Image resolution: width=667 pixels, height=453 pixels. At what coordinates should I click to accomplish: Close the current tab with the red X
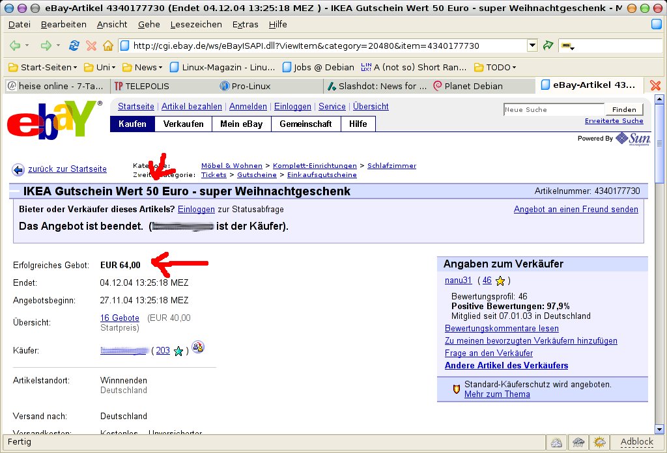tap(655, 85)
